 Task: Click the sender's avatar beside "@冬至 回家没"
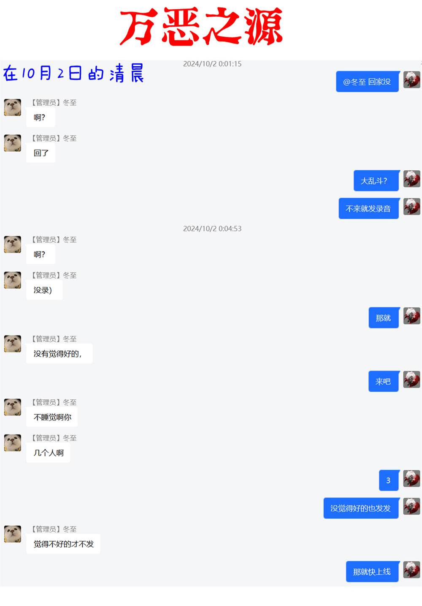(x=411, y=79)
